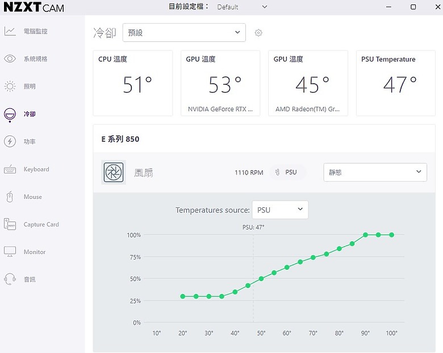443x353 pixels.
Task: Click the NVIDIA GeForce RTX temperature card
Action: [220, 83]
